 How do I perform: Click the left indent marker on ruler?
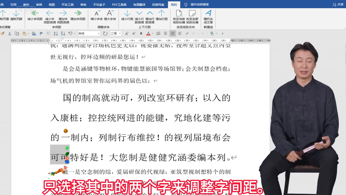(x=50, y=42)
